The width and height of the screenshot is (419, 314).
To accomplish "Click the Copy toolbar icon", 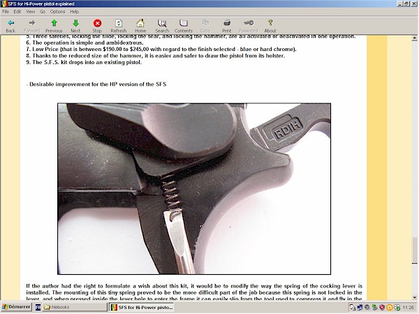I will [205, 26].
